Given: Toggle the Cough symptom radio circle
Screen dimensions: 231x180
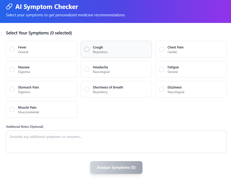Looking at the screenshot, I should pos(87,49).
